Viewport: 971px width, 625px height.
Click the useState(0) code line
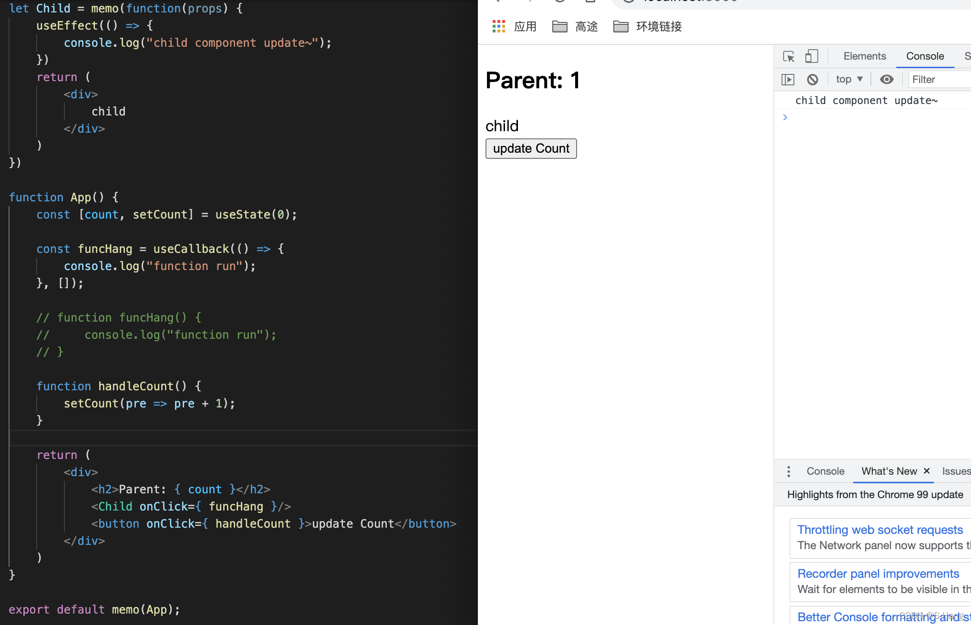(166, 215)
